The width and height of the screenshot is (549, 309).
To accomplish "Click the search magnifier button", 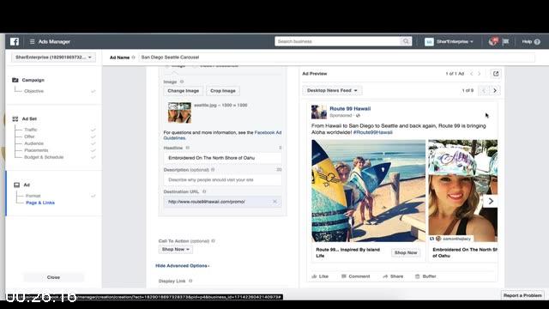I will click(x=406, y=41).
